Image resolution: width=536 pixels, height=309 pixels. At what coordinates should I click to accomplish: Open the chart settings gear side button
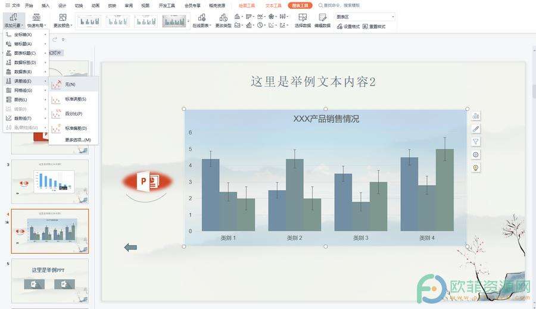[x=475, y=155]
